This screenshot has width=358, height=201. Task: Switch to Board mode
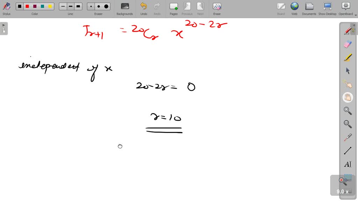(x=281, y=9)
